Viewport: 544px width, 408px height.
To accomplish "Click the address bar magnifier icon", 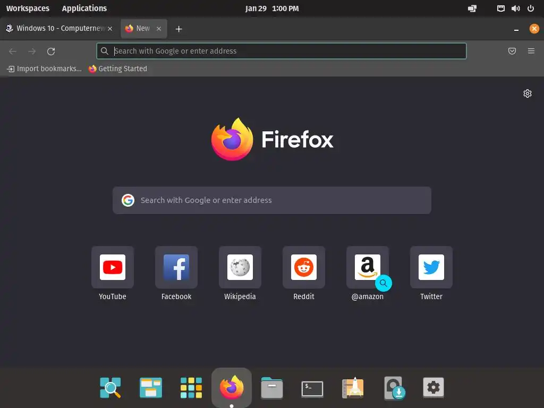I will pyautogui.click(x=105, y=51).
